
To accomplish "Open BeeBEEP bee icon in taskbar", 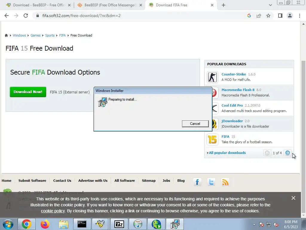I will 100,224.
